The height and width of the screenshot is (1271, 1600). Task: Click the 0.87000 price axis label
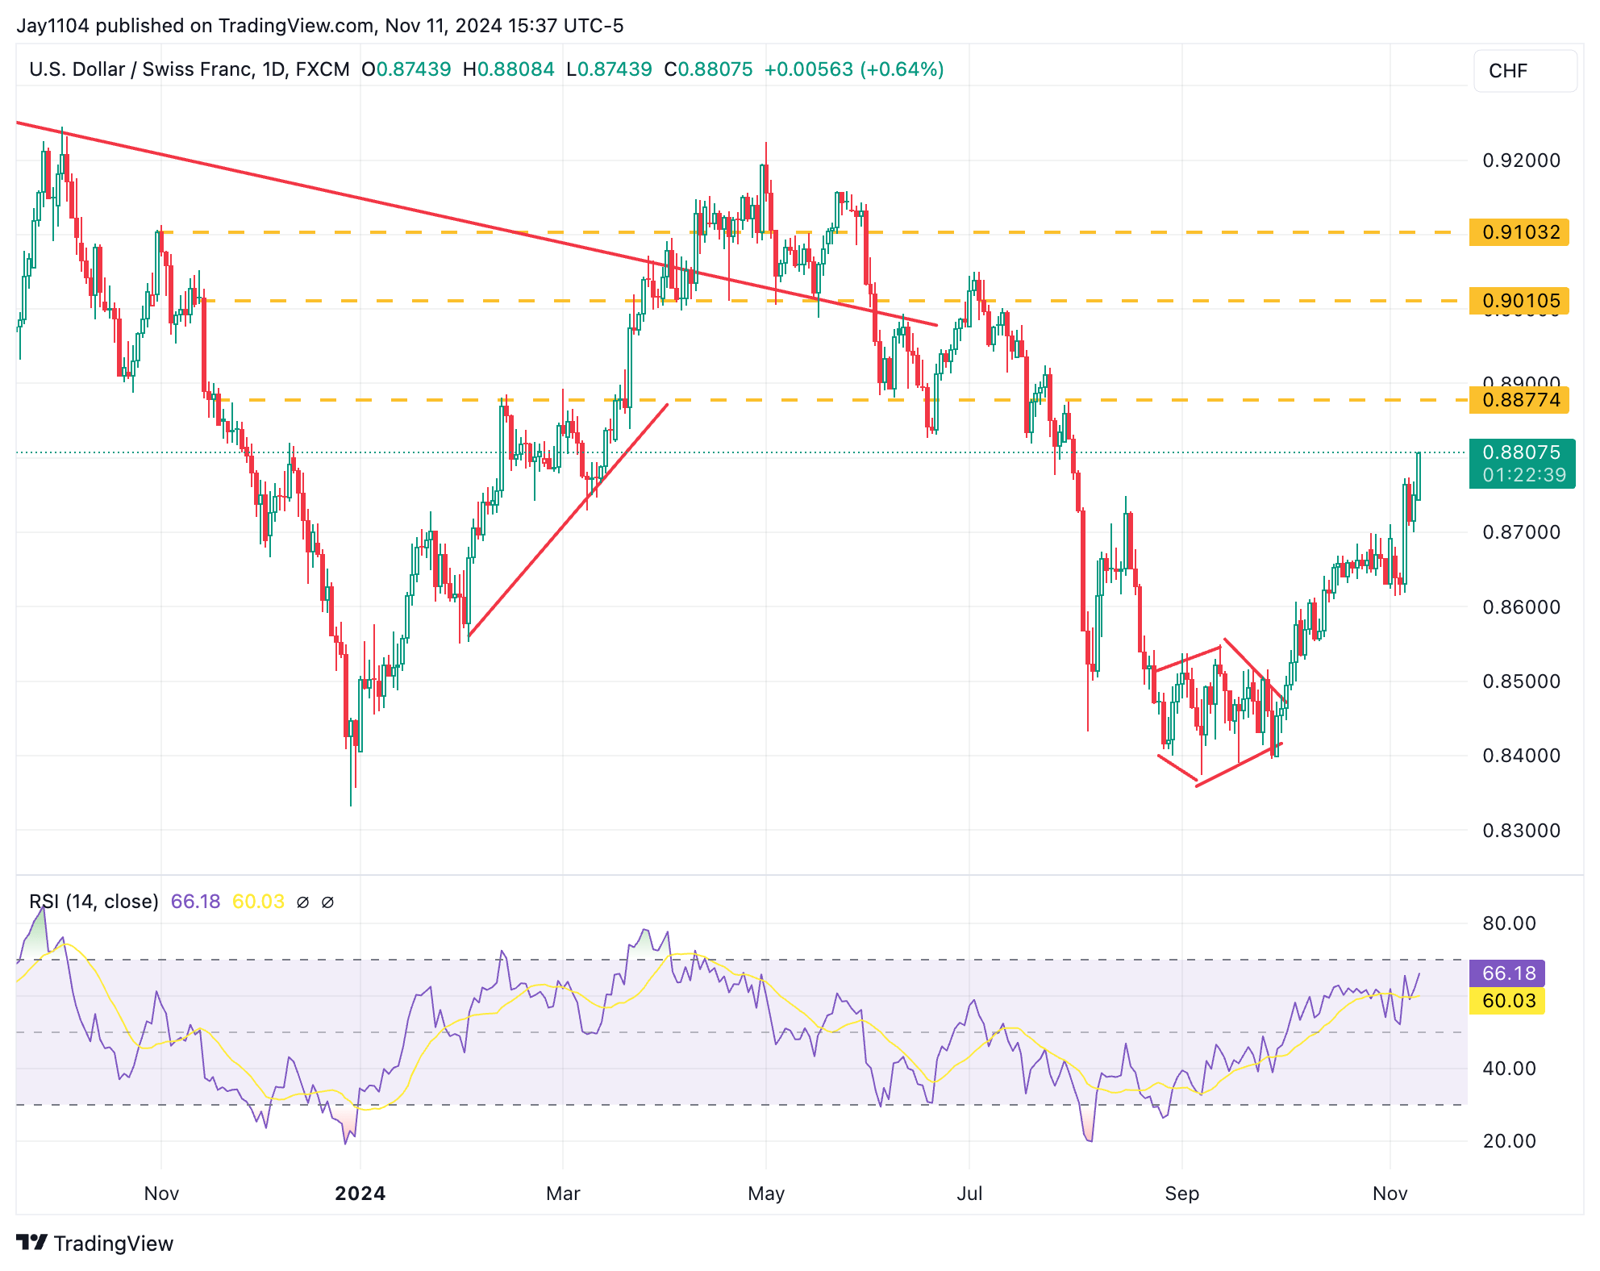point(1522,532)
